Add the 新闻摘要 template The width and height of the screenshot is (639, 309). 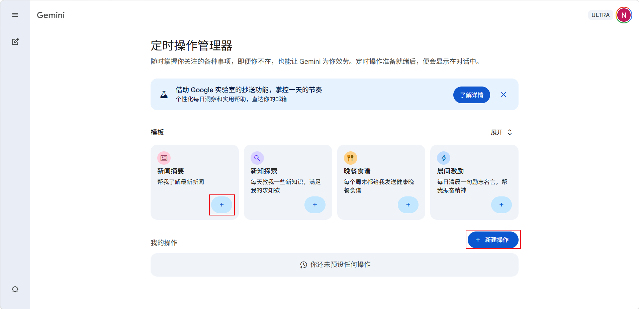tap(221, 205)
